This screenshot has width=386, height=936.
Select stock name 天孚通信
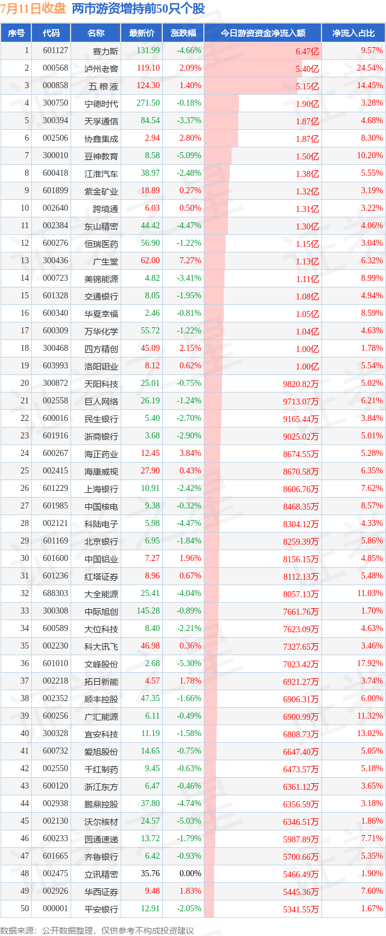point(101,121)
